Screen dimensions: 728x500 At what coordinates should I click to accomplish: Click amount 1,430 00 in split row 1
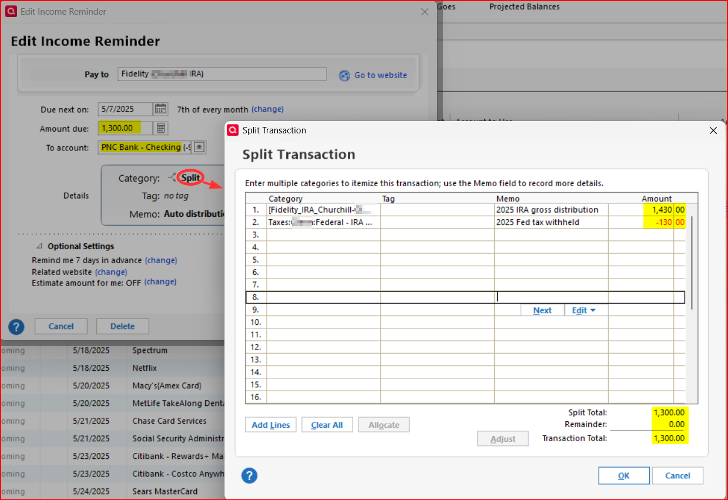(x=647, y=210)
